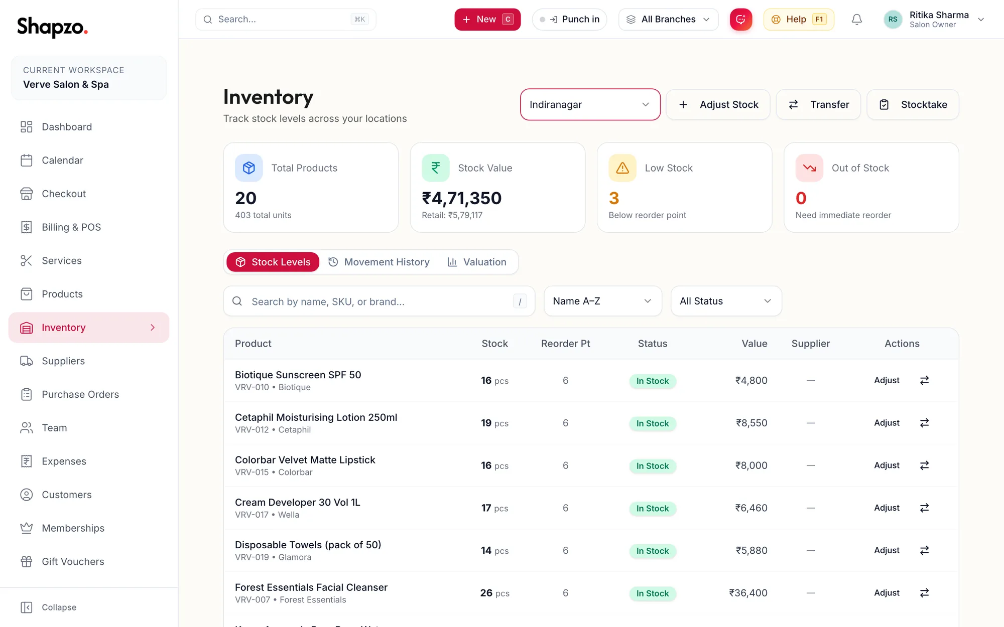Screen dimensions: 1004x627
Task: Click the Transfer button in header
Action: [818, 104]
